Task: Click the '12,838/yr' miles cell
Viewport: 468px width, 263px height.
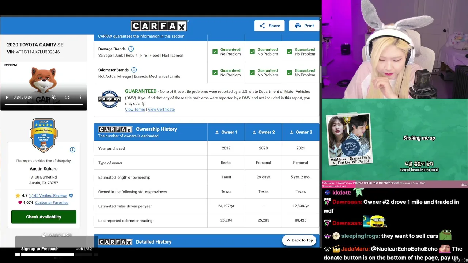Action: point(301,206)
